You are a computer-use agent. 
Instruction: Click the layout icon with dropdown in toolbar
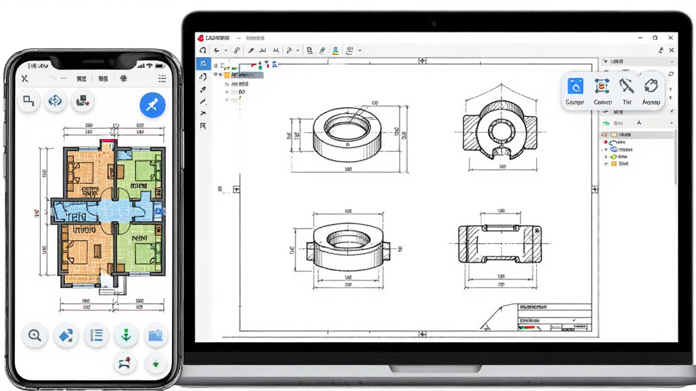click(350, 50)
